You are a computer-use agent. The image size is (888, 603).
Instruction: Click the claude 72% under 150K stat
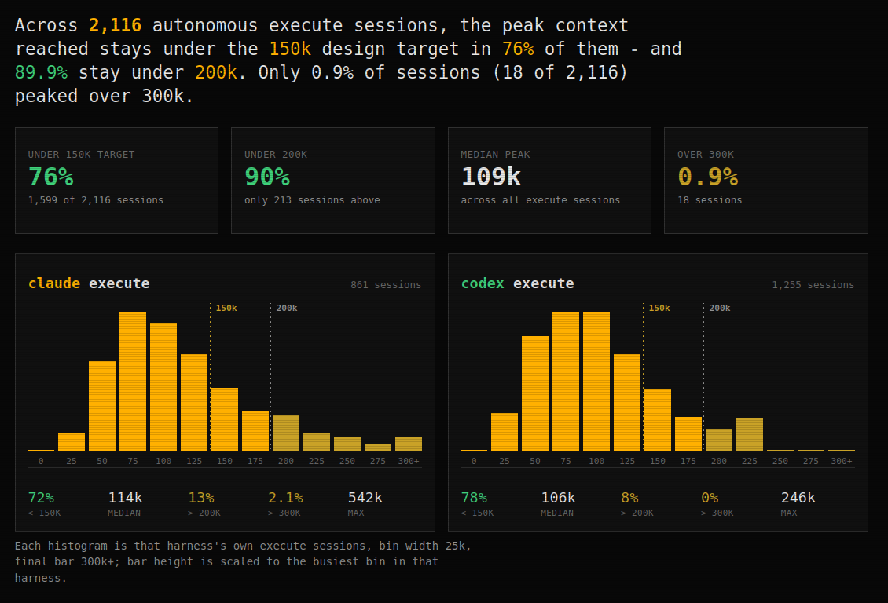tap(41, 498)
